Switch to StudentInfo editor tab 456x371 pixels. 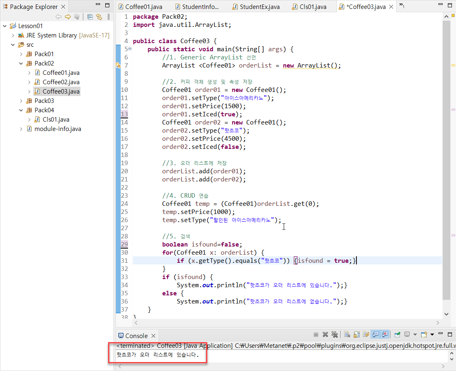click(x=197, y=7)
